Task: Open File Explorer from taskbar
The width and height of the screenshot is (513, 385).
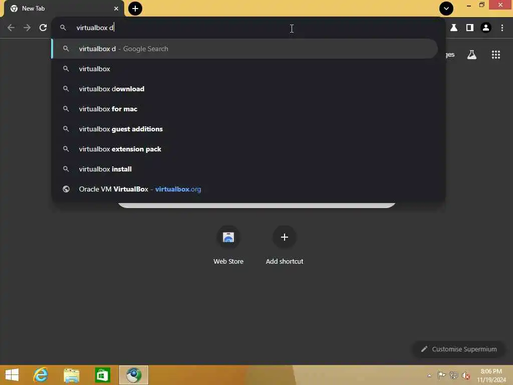Action: click(x=71, y=375)
